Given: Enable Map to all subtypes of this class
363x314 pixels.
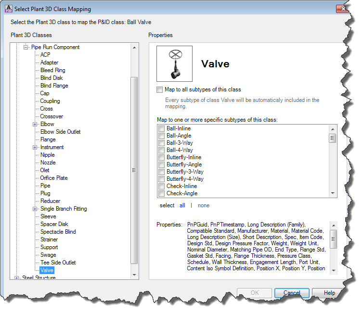Looking at the screenshot, I should tap(159, 90).
